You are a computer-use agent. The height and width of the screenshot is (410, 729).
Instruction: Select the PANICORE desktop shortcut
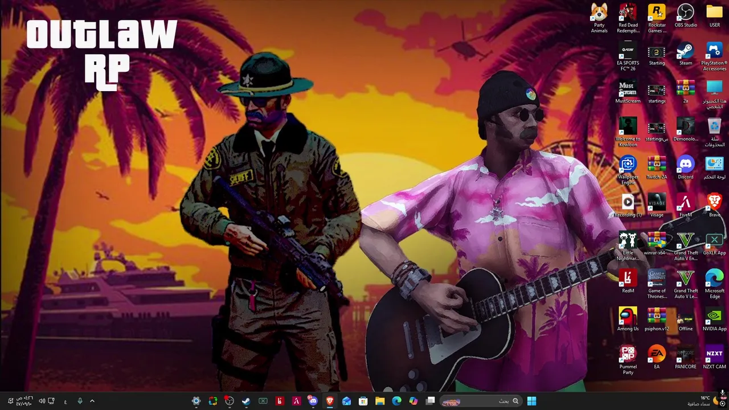(x=686, y=358)
